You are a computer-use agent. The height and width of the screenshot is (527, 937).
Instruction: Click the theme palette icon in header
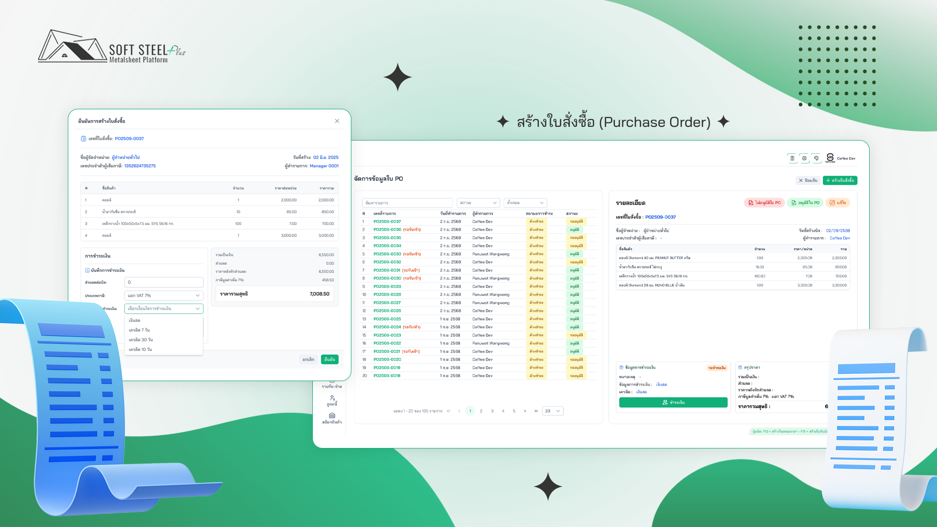pyautogui.click(x=816, y=158)
